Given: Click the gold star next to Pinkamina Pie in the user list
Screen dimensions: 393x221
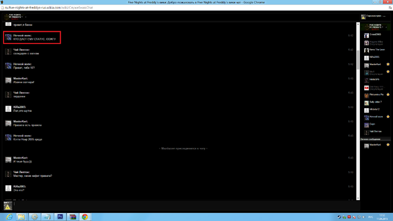Looking at the screenshot, I should (x=388, y=95).
